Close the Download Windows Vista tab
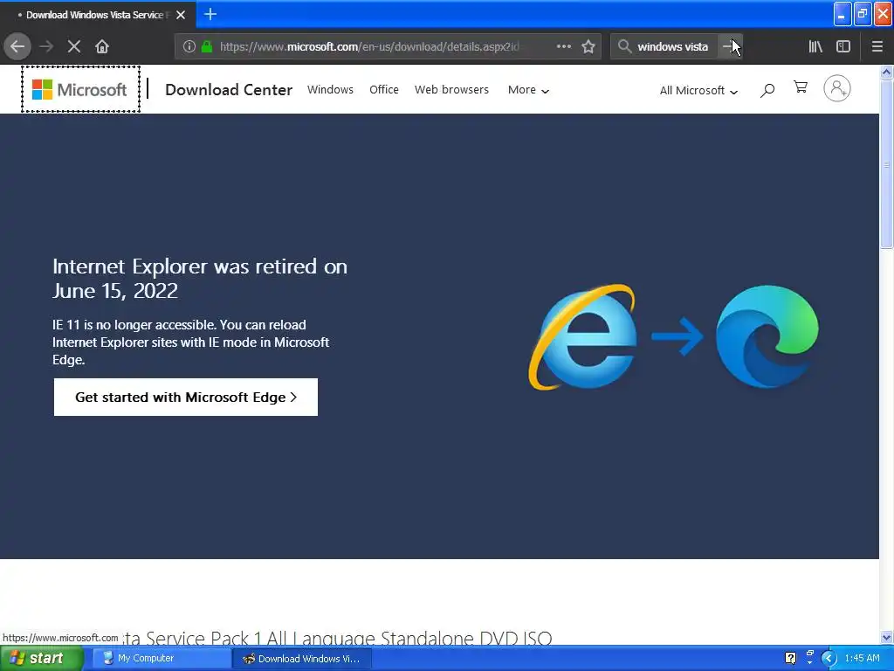The height and width of the screenshot is (671, 894). coord(181,15)
